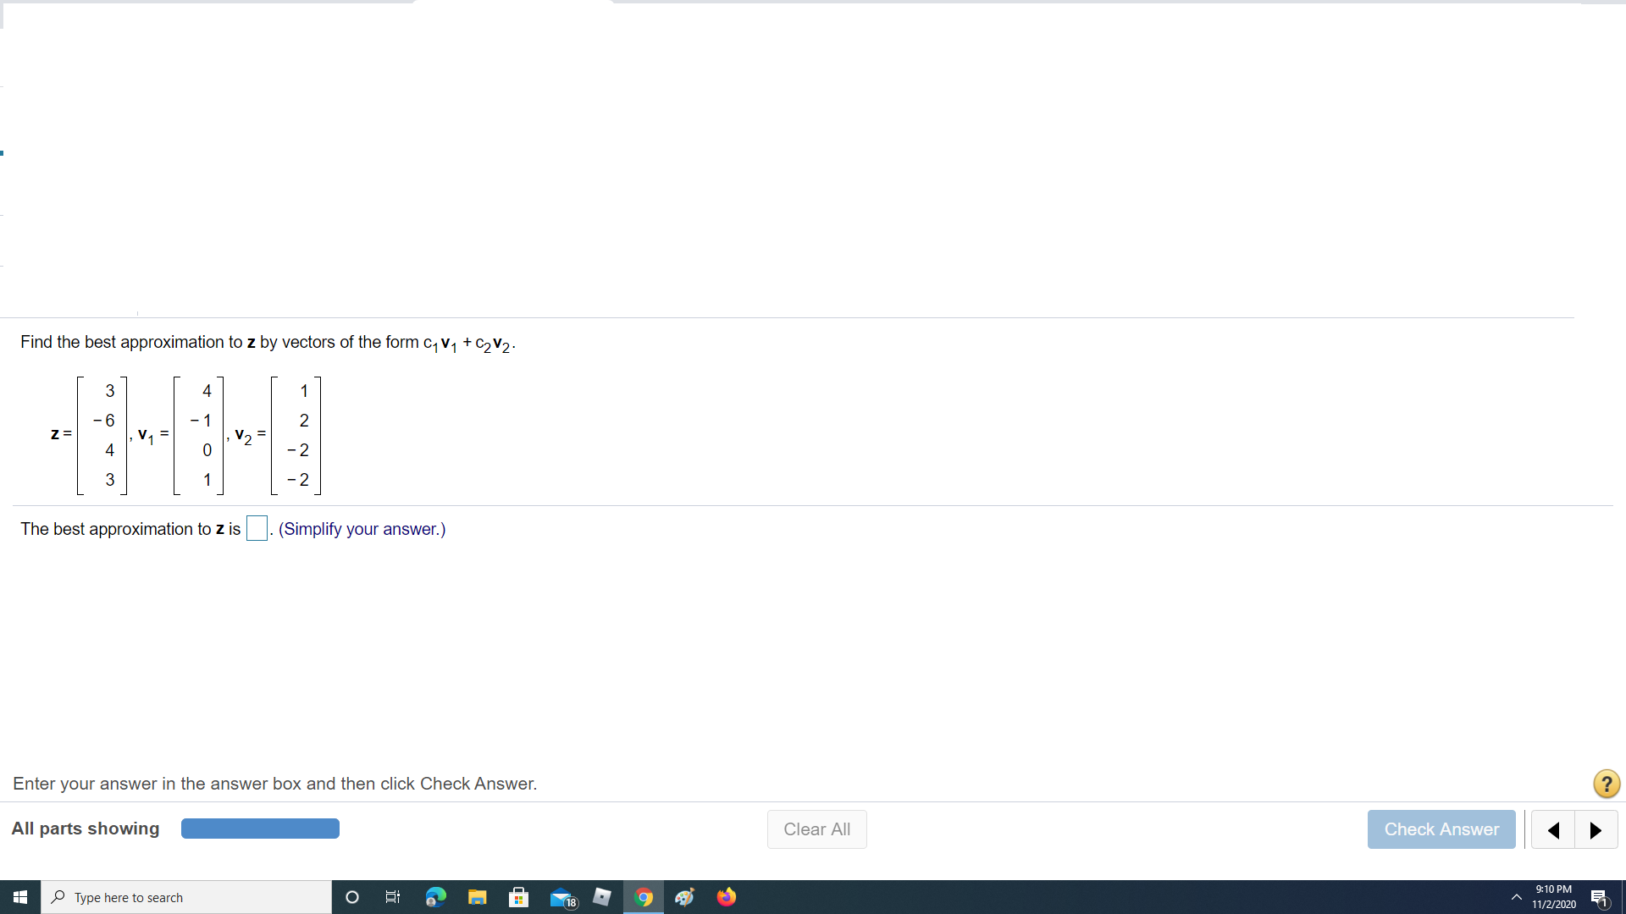Switch to the Google Chrome taskbar icon

tap(644, 897)
